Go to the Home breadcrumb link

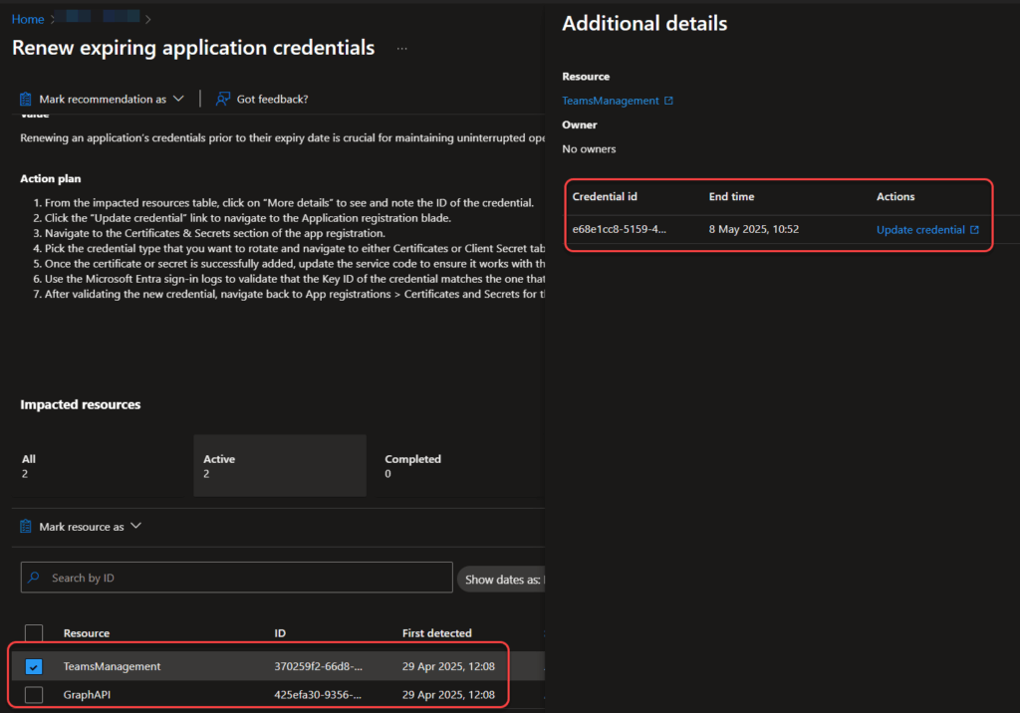(x=28, y=20)
